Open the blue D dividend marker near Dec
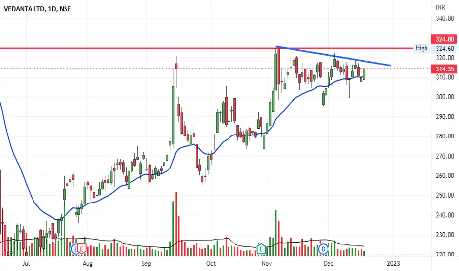459x271 pixels. (323, 249)
